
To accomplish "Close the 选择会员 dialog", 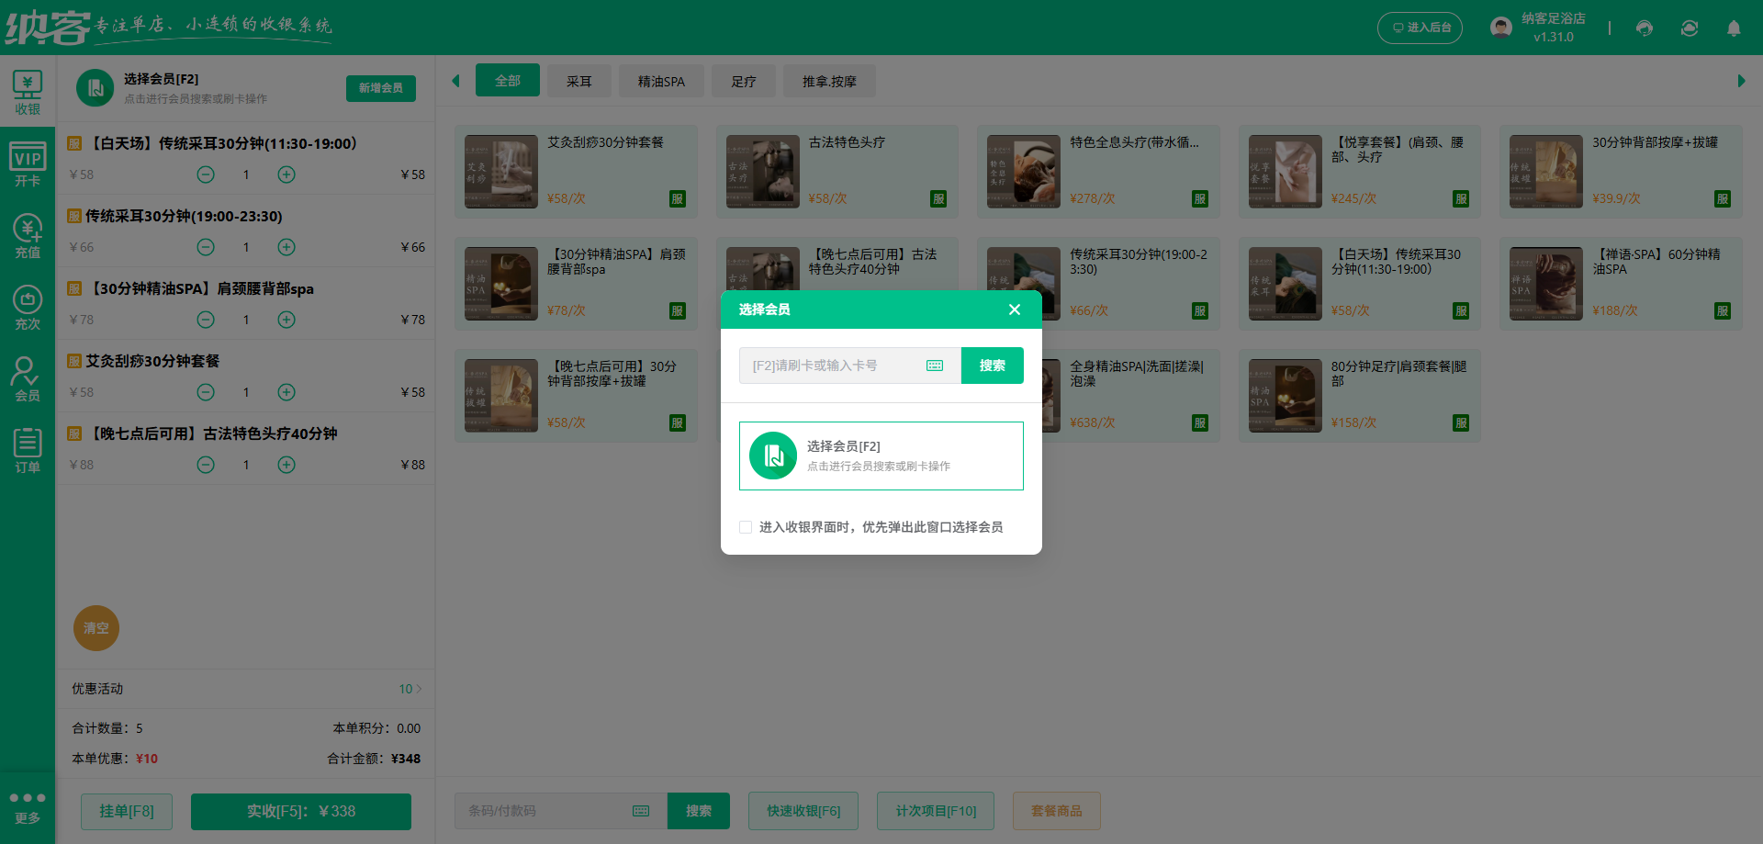I will [1015, 309].
